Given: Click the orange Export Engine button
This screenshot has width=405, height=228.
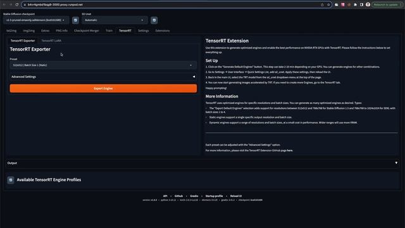Looking at the screenshot, I should pyautogui.click(x=103, y=89).
